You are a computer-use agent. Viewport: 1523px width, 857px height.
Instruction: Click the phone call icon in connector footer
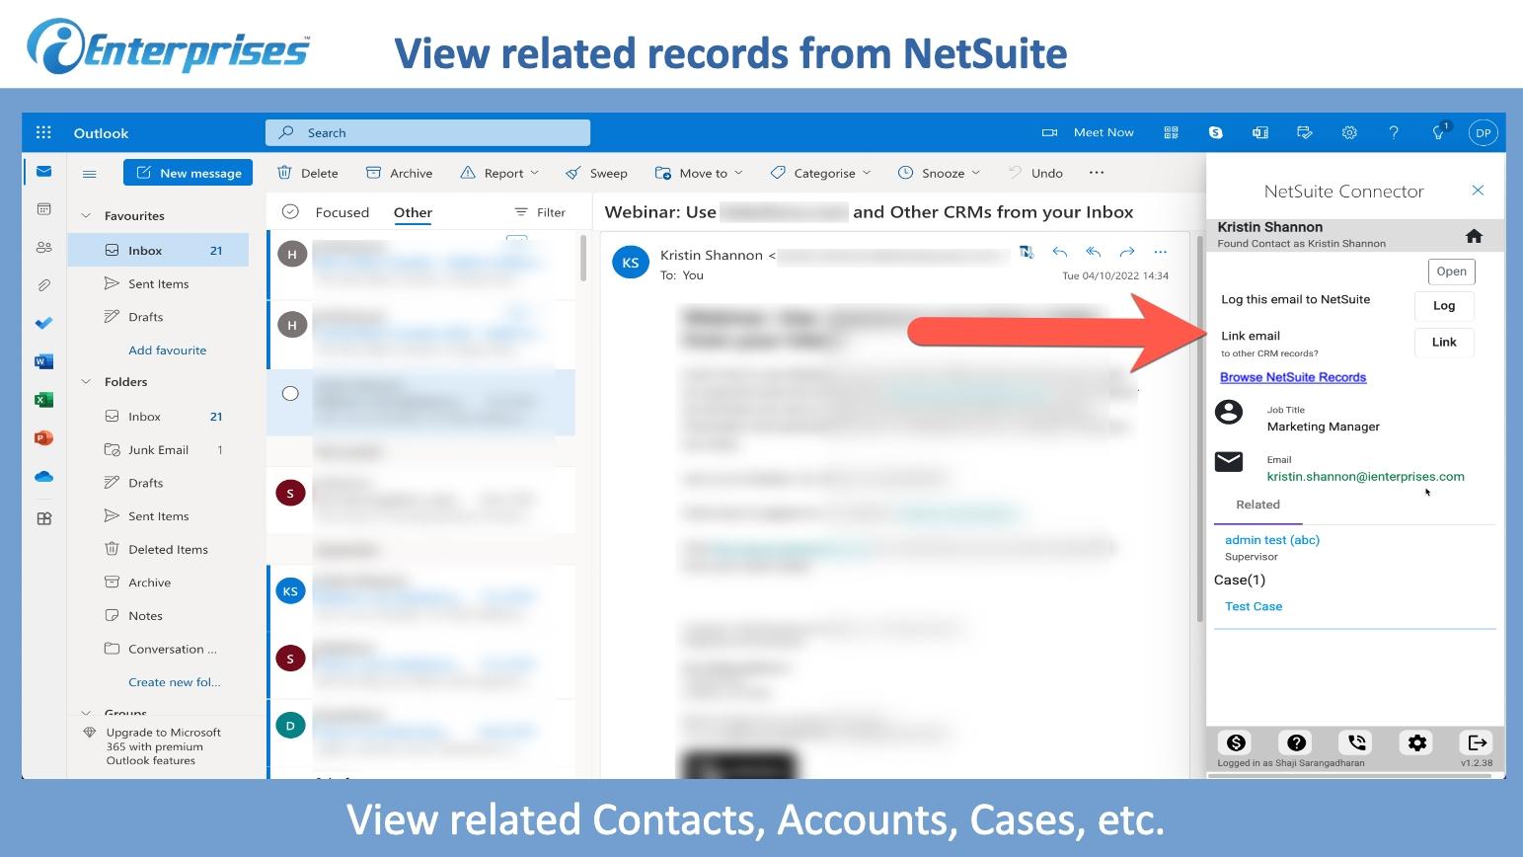[1356, 742]
